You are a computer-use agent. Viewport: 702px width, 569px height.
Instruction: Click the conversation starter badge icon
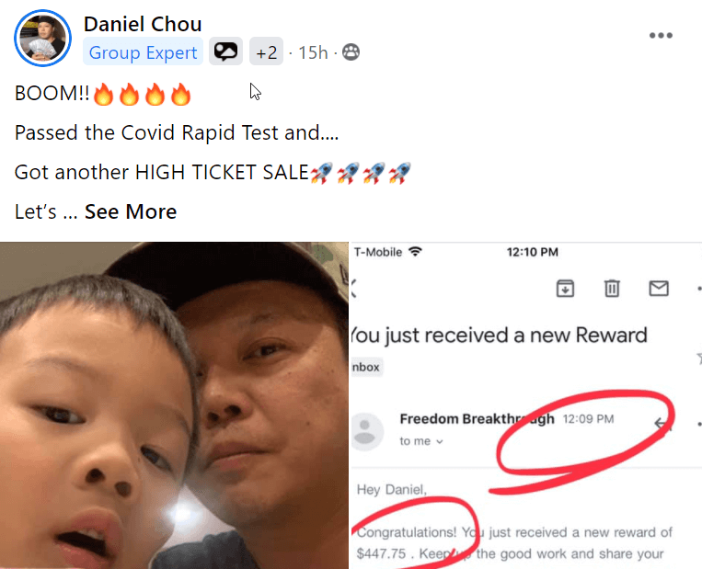click(225, 51)
